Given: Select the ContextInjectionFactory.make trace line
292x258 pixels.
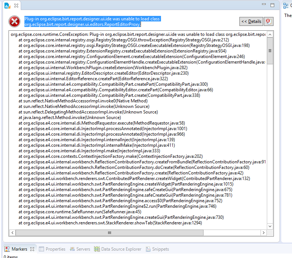Looking at the screenshot, I should [110, 156].
